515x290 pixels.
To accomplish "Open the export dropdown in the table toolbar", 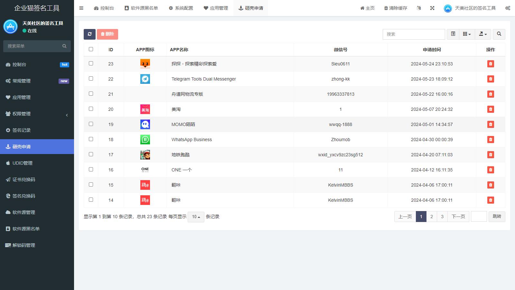I will click(x=482, y=34).
